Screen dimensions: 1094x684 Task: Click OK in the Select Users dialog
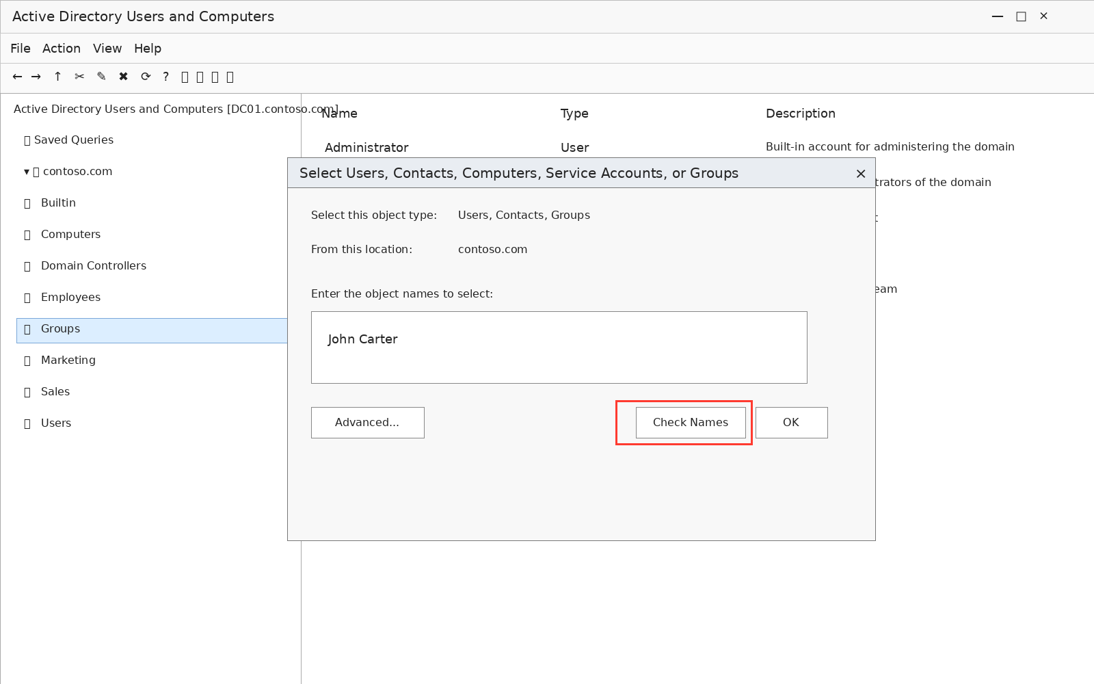792,423
